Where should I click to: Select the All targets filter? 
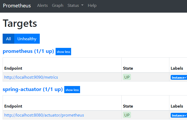click(8, 39)
